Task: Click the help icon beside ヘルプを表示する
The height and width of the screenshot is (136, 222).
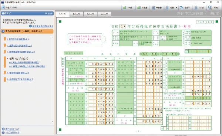Action: click(3, 133)
